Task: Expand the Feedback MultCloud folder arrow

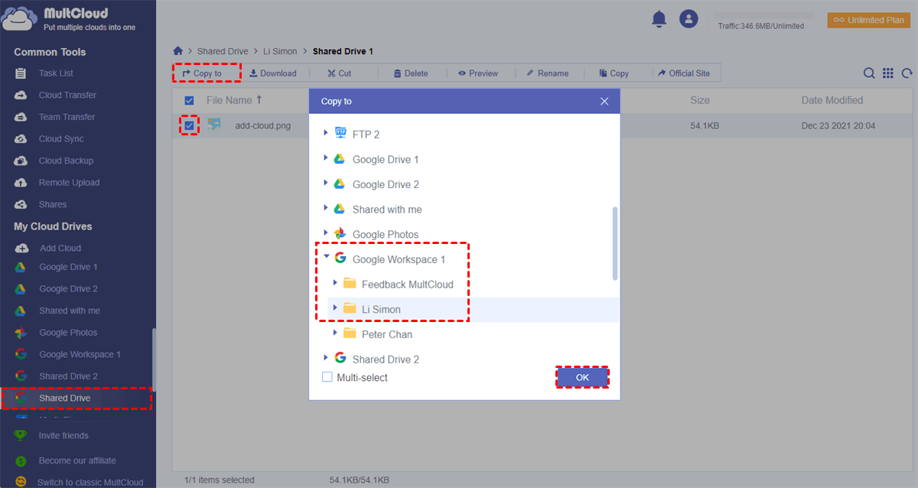Action: click(336, 284)
